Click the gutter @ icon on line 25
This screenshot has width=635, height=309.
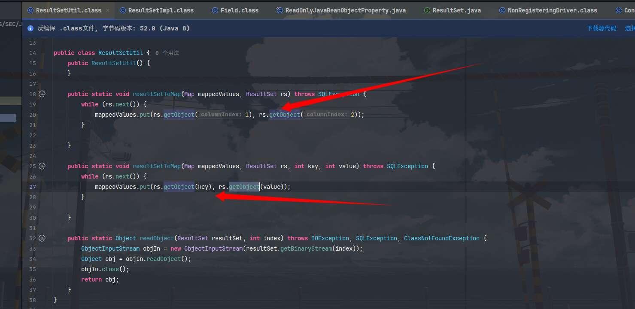42,166
